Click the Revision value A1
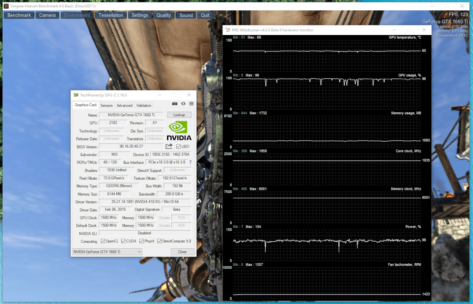 pos(155,123)
